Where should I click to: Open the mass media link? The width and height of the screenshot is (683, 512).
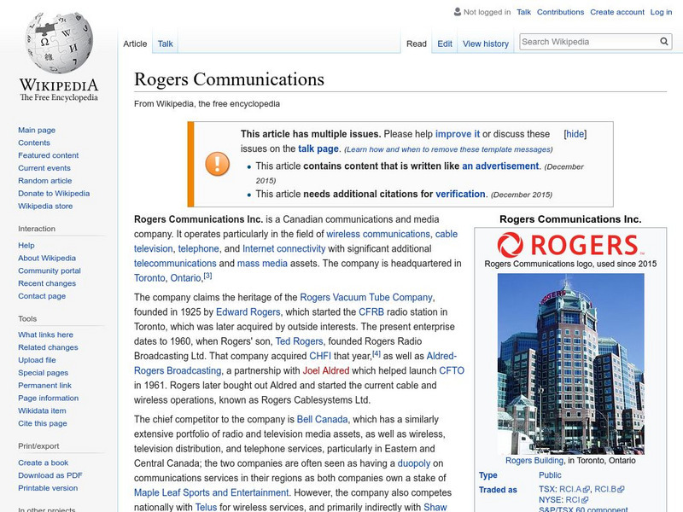262,264
